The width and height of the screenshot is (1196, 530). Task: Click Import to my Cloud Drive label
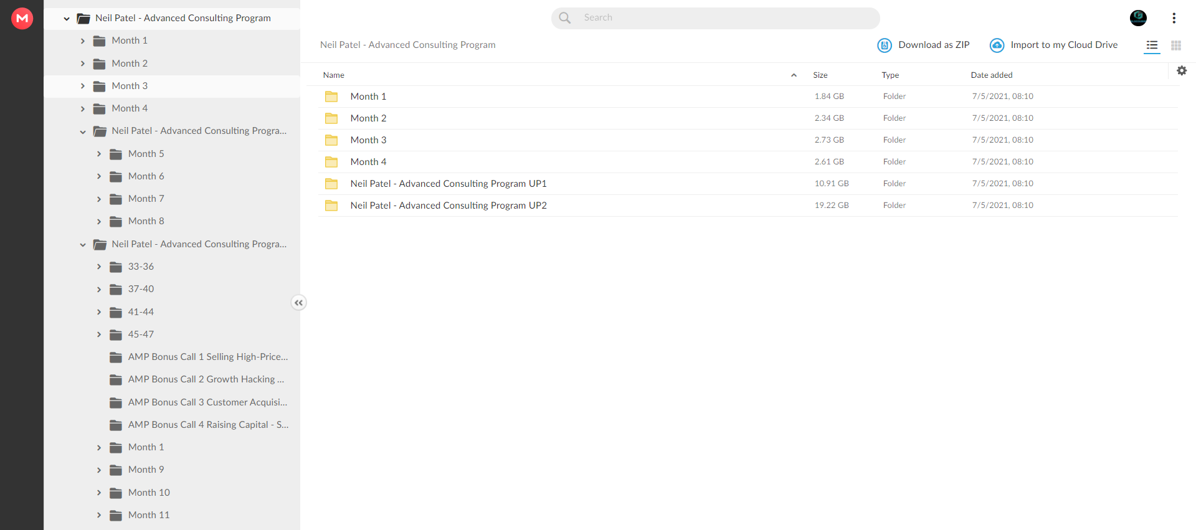[x=1064, y=45]
